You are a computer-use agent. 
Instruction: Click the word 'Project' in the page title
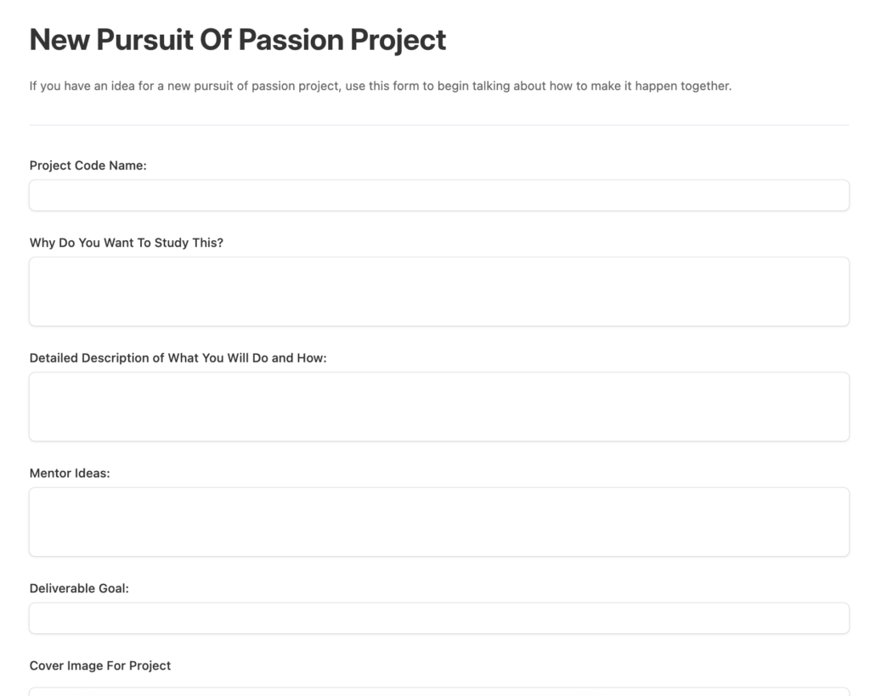pyautogui.click(x=398, y=41)
